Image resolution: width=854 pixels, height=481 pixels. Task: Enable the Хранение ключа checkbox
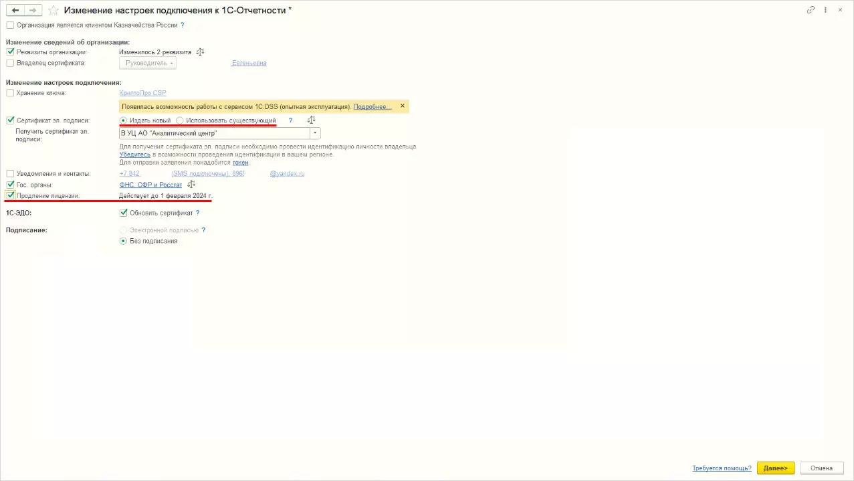[x=10, y=93]
